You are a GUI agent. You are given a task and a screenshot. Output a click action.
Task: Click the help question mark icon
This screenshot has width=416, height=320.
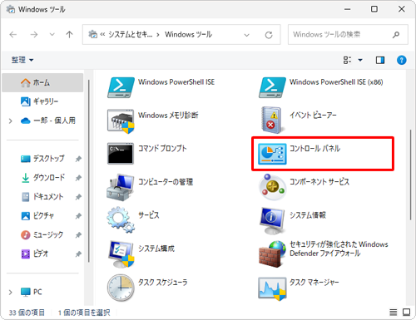[x=401, y=60]
